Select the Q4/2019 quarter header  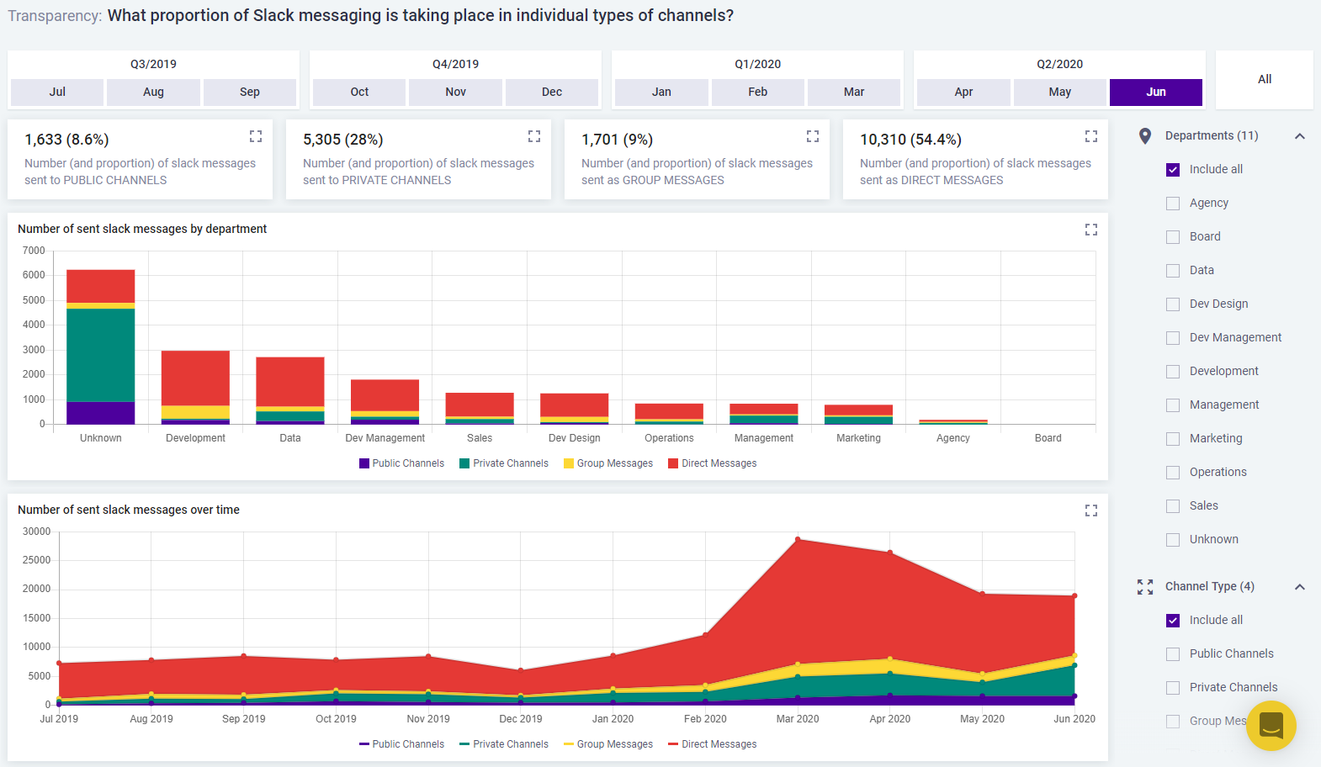pyautogui.click(x=455, y=64)
